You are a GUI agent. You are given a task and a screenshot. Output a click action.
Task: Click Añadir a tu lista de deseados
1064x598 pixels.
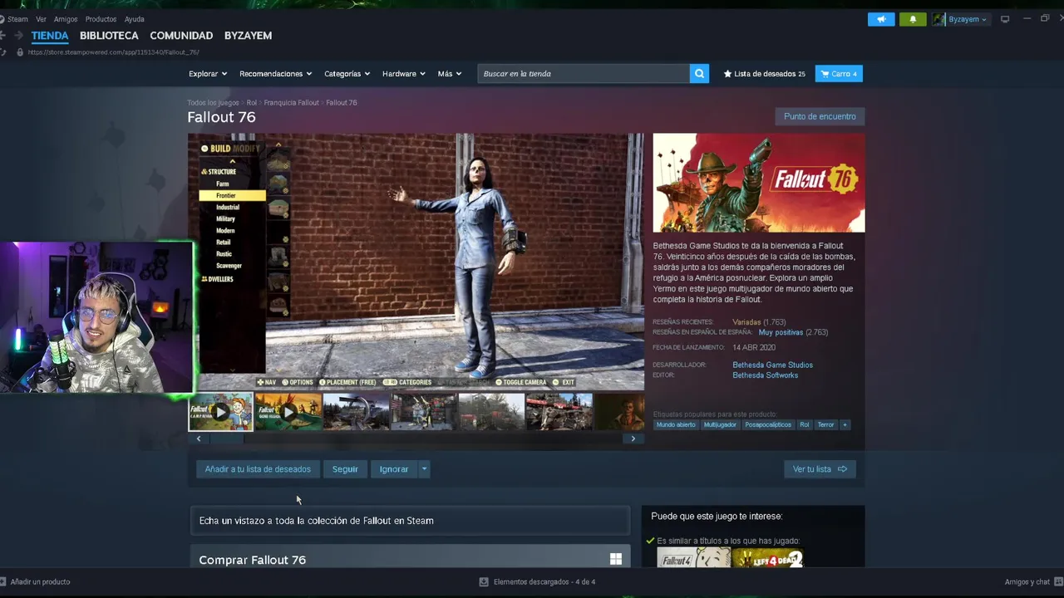258,469
